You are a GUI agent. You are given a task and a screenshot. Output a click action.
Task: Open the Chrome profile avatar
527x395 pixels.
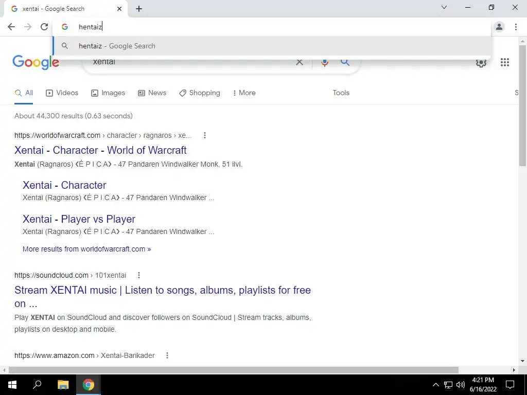coord(499,27)
